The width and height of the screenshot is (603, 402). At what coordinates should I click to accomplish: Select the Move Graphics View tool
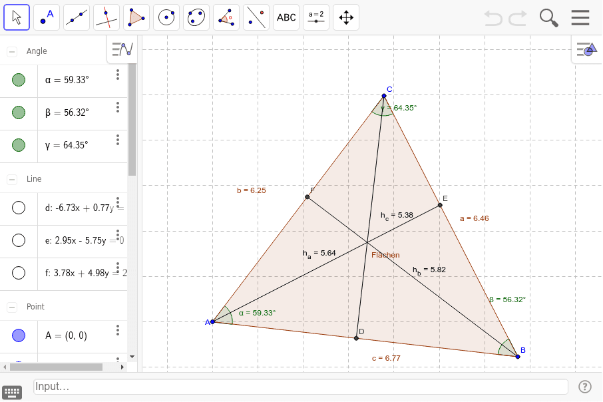click(346, 17)
